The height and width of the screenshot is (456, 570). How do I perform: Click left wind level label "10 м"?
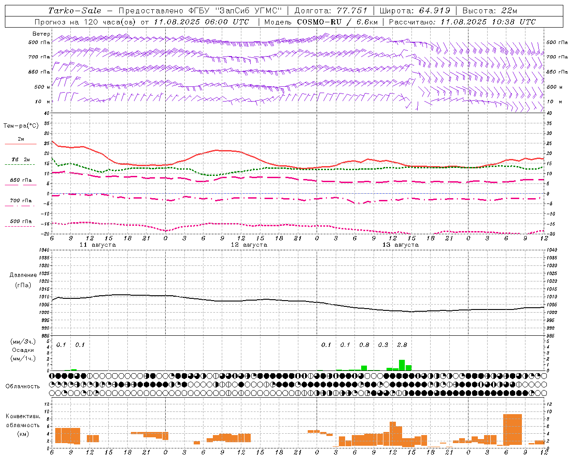pos(42,102)
